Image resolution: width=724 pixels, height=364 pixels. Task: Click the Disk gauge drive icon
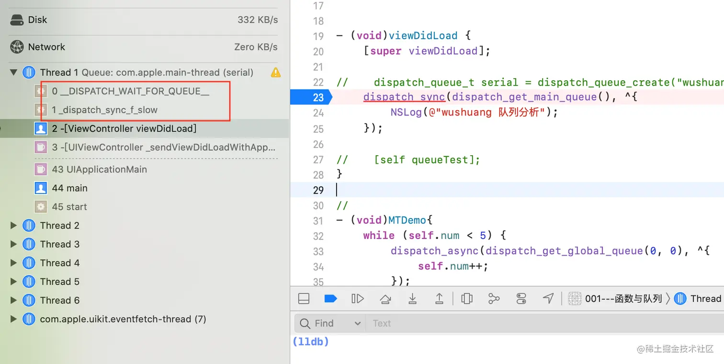pos(17,20)
